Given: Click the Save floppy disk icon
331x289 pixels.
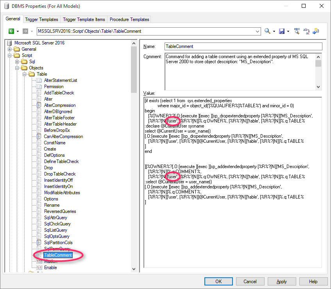Looking at the screenshot, I should (282, 31).
